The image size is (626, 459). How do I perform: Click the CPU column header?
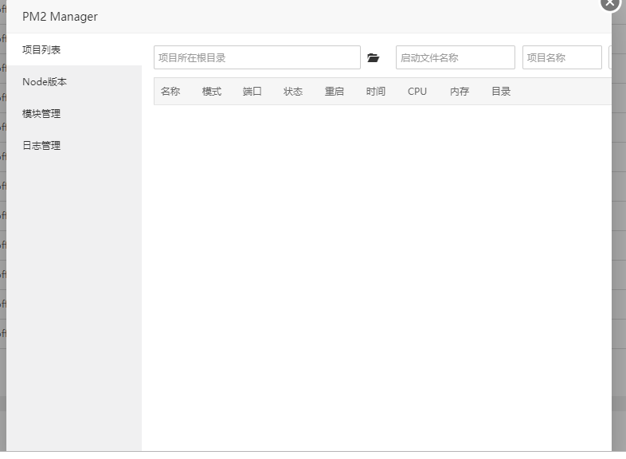[x=417, y=92]
